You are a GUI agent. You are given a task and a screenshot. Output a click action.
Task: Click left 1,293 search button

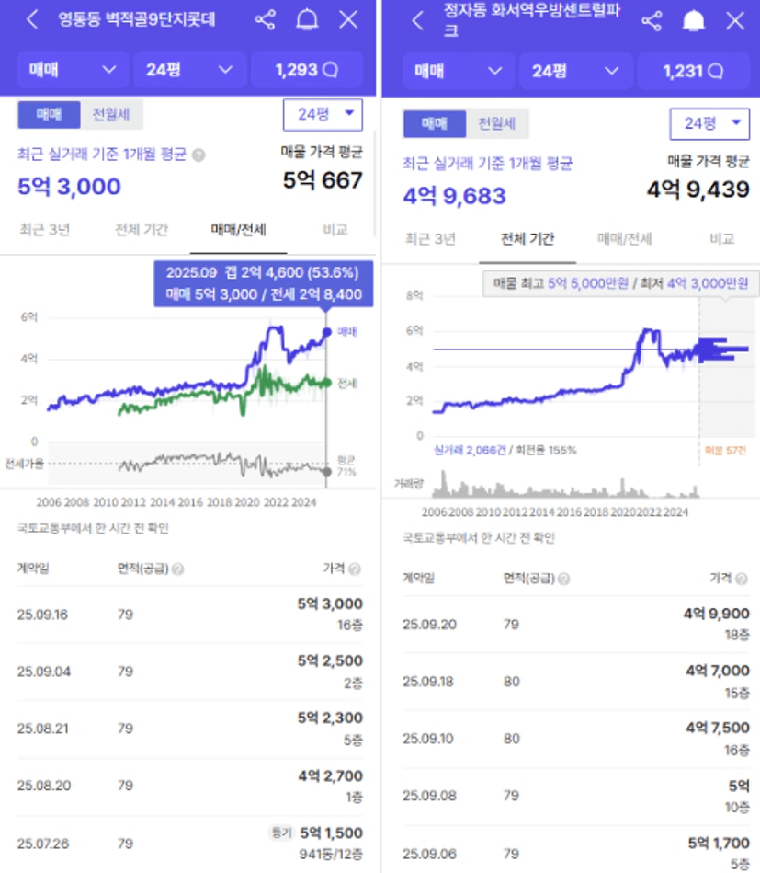pyautogui.click(x=306, y=70)
